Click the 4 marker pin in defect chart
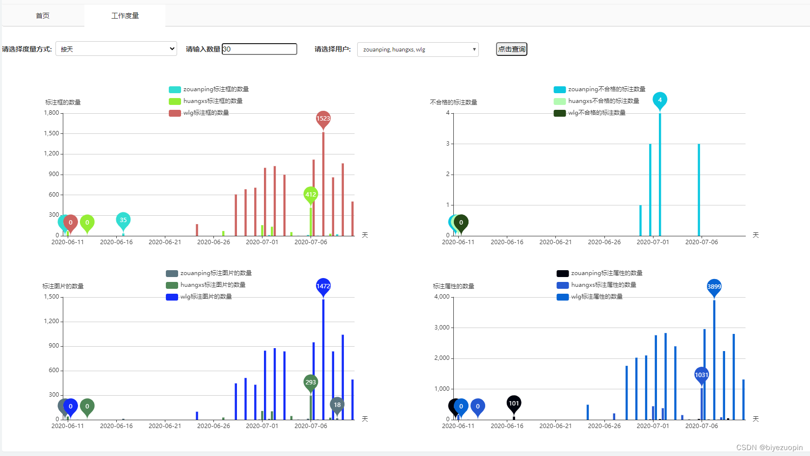810x456 pixels. pos(660,101)
